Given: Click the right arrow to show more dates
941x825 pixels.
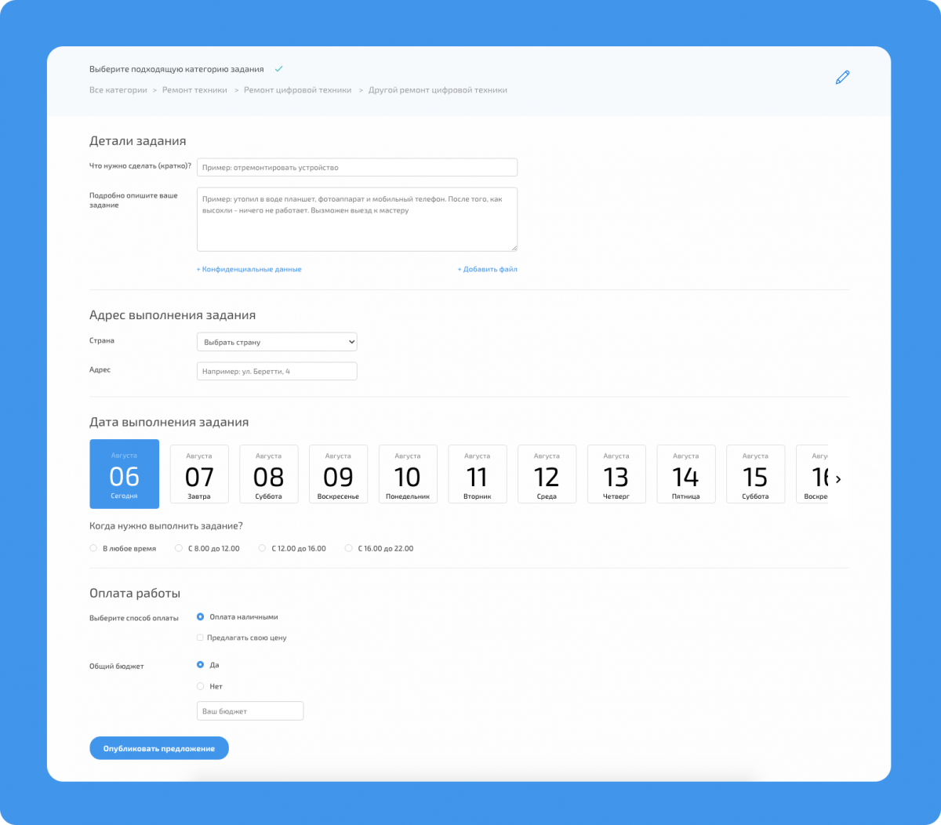Looking at the screenshot, I should 838,478.
